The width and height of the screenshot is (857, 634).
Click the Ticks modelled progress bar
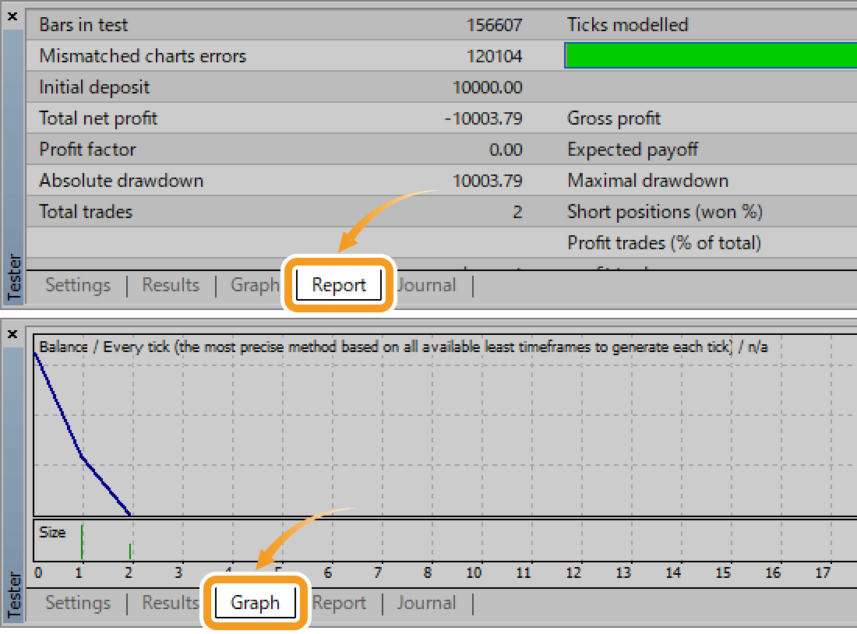click(709, 55)
